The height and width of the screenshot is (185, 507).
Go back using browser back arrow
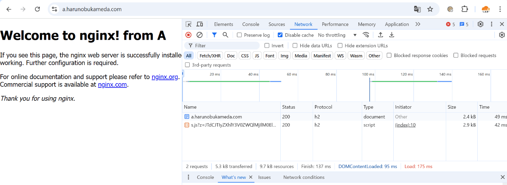pos(9,9)
